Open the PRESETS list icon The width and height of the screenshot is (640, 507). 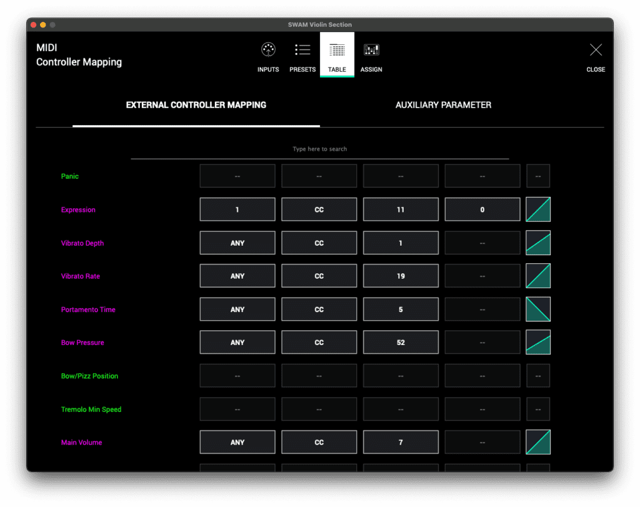pyautogui.click(x=302, y=54)
